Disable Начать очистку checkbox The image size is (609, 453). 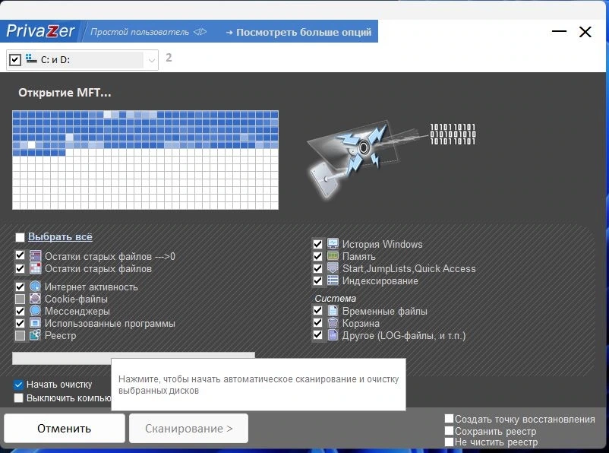tap(18, 385)
